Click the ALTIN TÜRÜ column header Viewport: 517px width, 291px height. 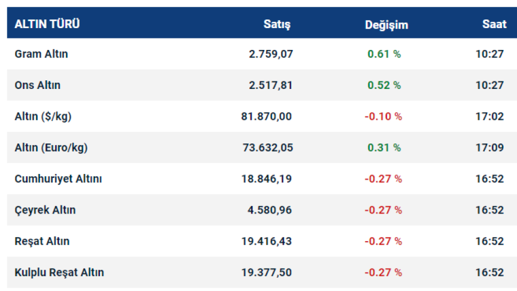pos(47,24)
